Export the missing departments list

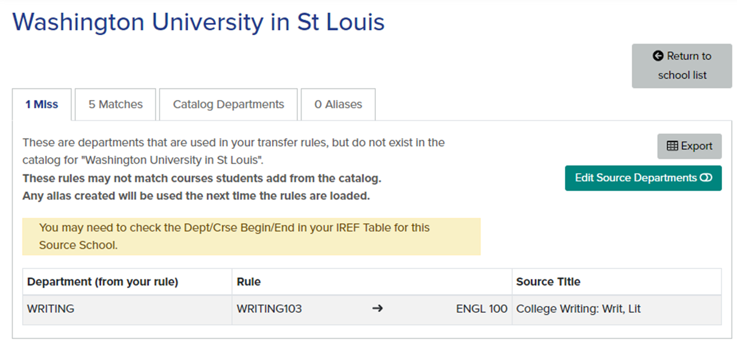(x=689, y=146)
